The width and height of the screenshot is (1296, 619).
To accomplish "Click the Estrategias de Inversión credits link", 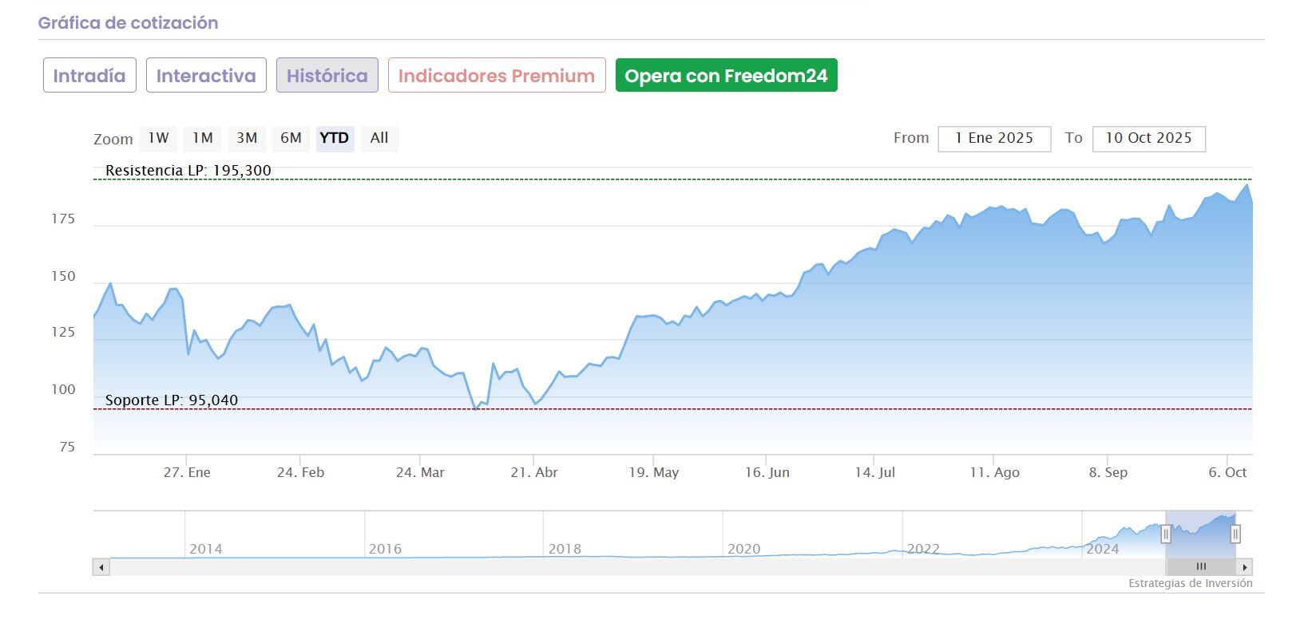I will pos(1190,583).
